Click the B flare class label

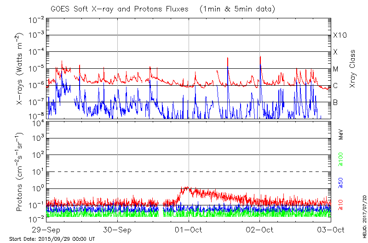(x=335, y=102)
